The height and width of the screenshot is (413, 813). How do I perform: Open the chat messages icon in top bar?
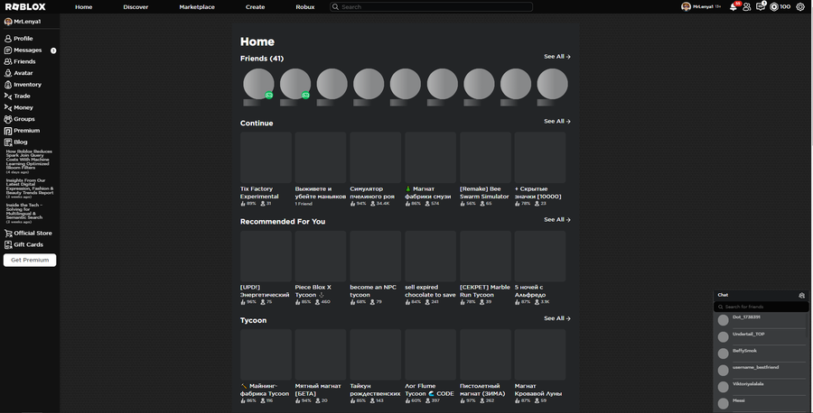tap(760, 6)
